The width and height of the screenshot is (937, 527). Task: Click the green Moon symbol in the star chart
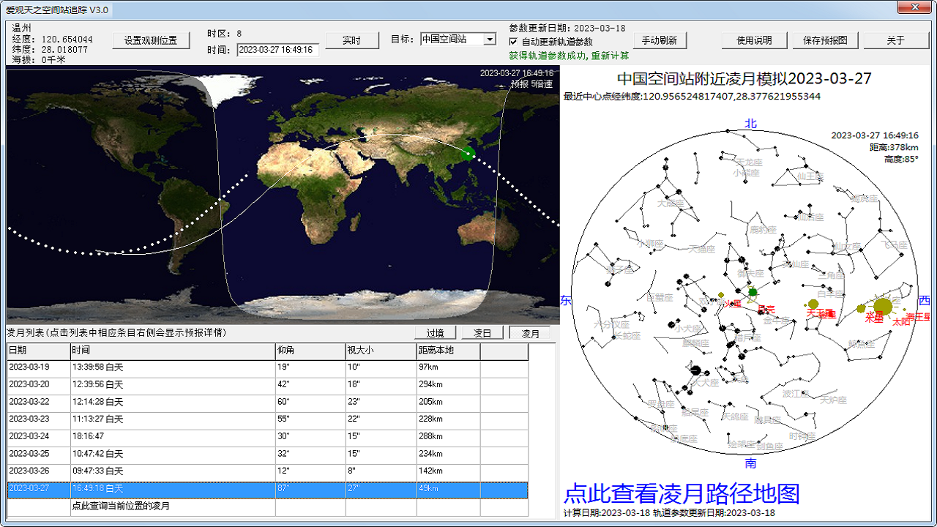point(752,292)
